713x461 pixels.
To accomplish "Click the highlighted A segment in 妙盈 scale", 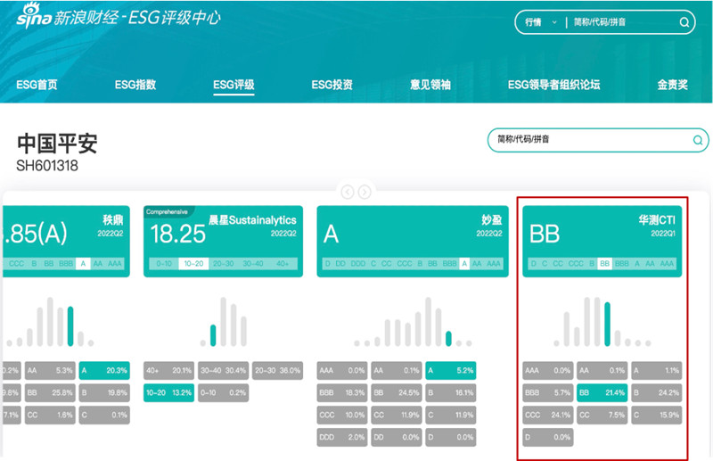I will 464,264.
